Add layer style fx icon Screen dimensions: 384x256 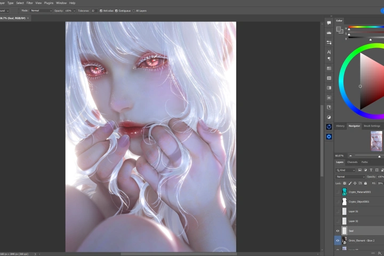coord(380,253)
